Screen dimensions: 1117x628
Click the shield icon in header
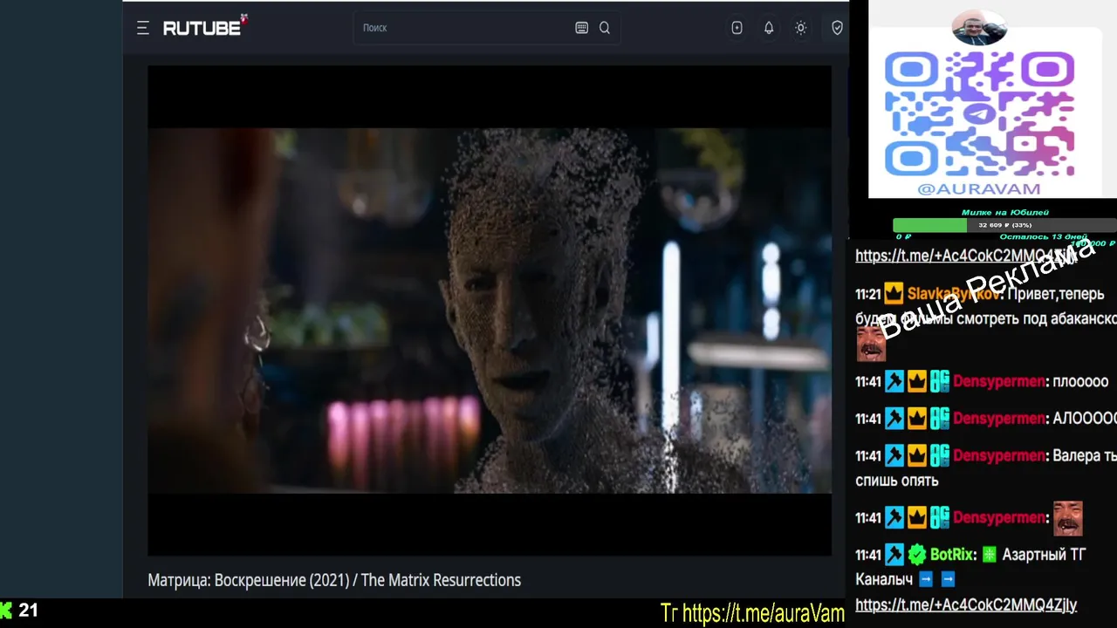click(837, 28)
